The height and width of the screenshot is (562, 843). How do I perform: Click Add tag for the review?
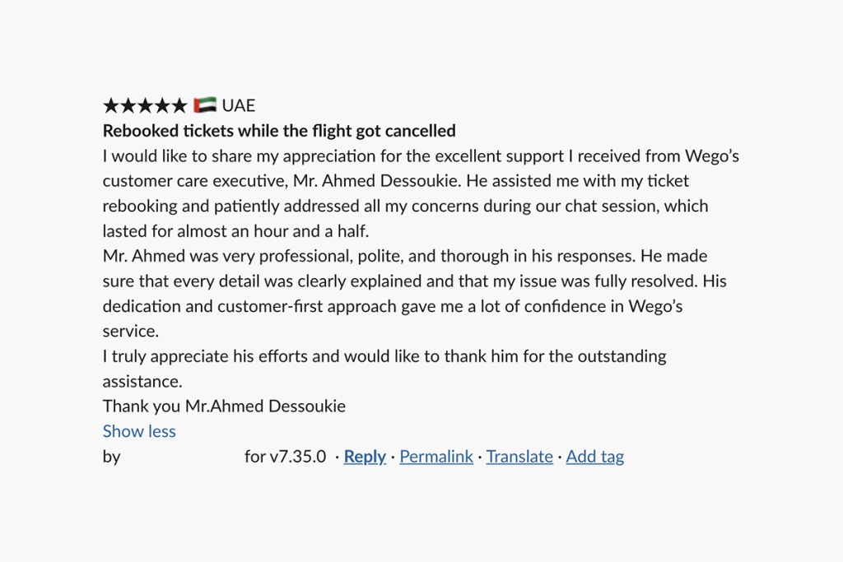point(595,457)
